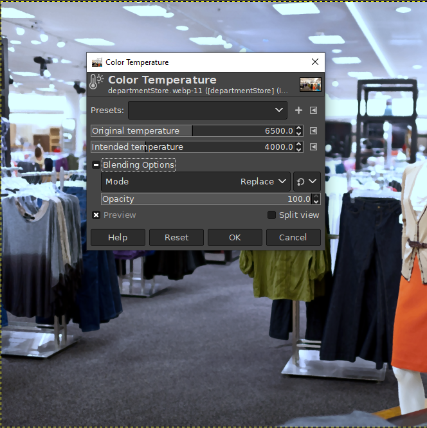Click the Opacity slider
Viewport: 427px width, 428px height.
(x=211, y=199)
